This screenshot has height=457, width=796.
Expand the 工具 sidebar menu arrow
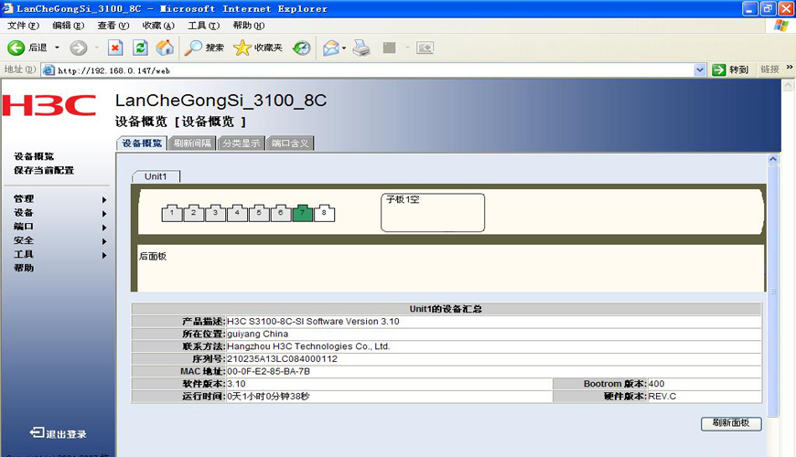click(x=104, y=255)
